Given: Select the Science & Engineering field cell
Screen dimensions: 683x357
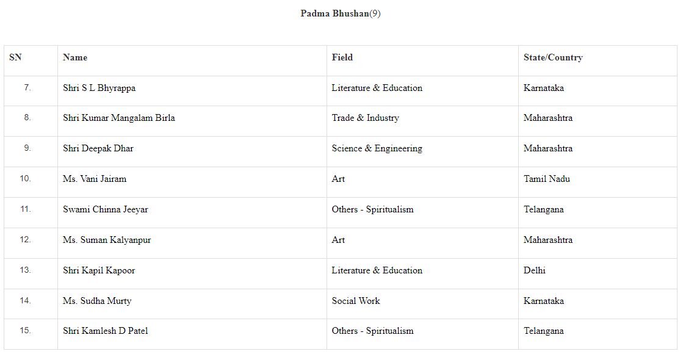Looking at the screenshot, I should 377,148.
